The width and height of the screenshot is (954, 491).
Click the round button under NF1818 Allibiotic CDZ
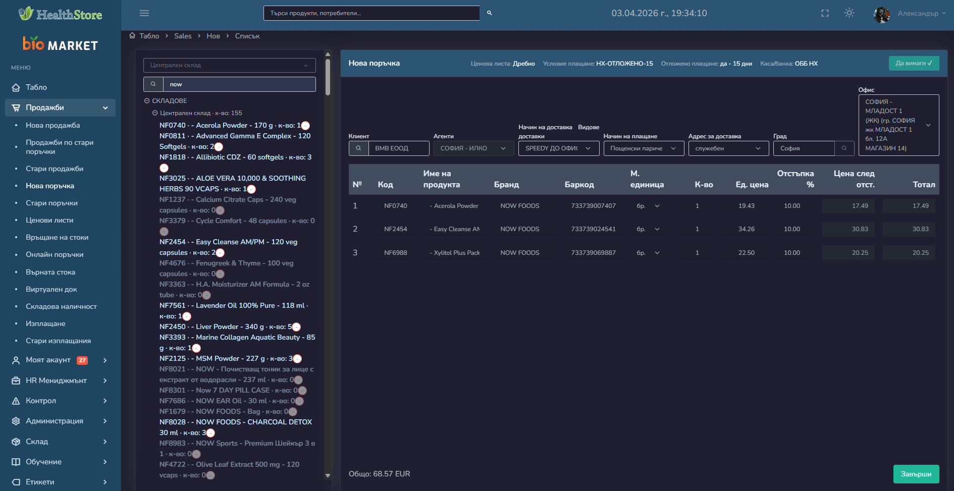click(164, 168)
